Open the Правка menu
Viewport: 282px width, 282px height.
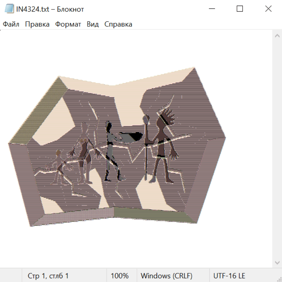pos(37,24)
